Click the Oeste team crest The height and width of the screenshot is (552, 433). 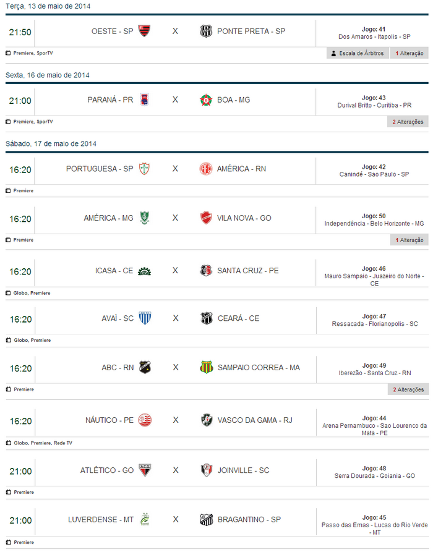(x=144, y=31)
